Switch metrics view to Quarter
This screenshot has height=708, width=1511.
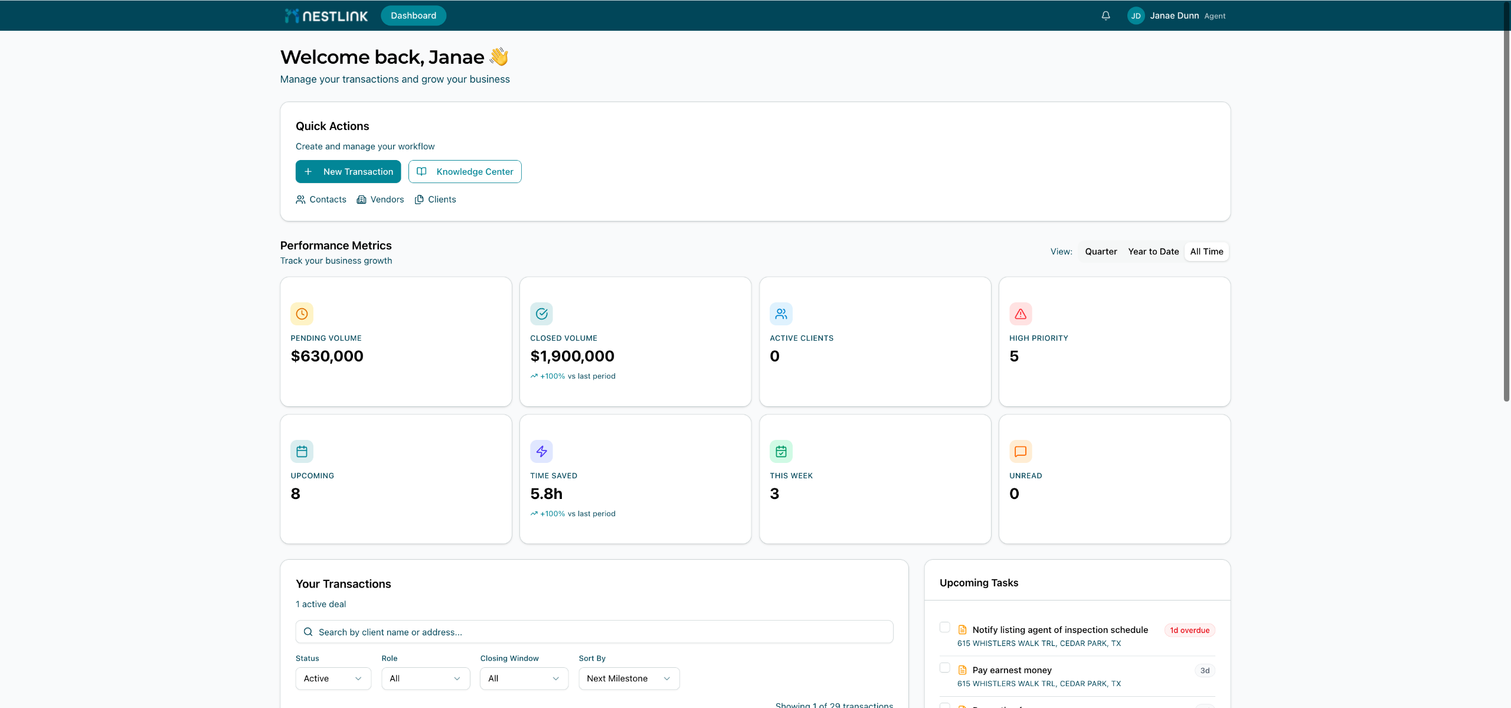pyautogui.click(x=1100, y=252)
